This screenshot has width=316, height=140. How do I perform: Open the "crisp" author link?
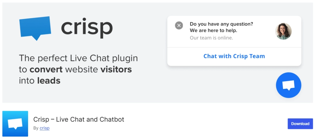(44, 128)
